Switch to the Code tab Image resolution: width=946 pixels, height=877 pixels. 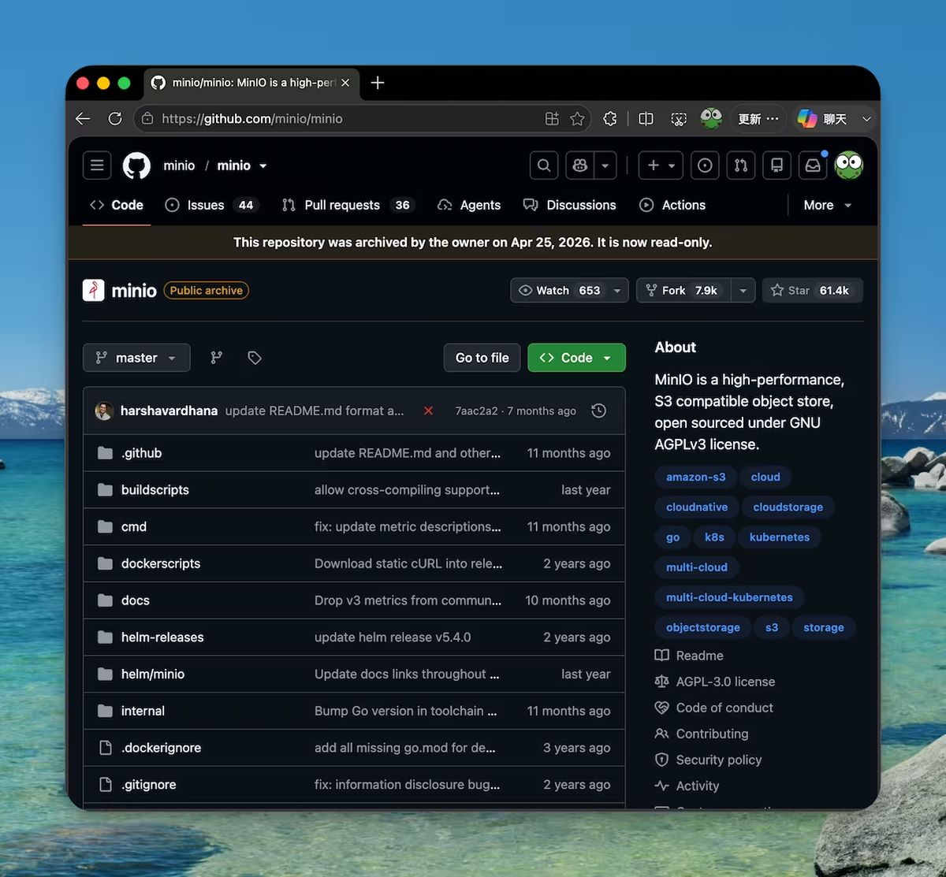[117, 205]
